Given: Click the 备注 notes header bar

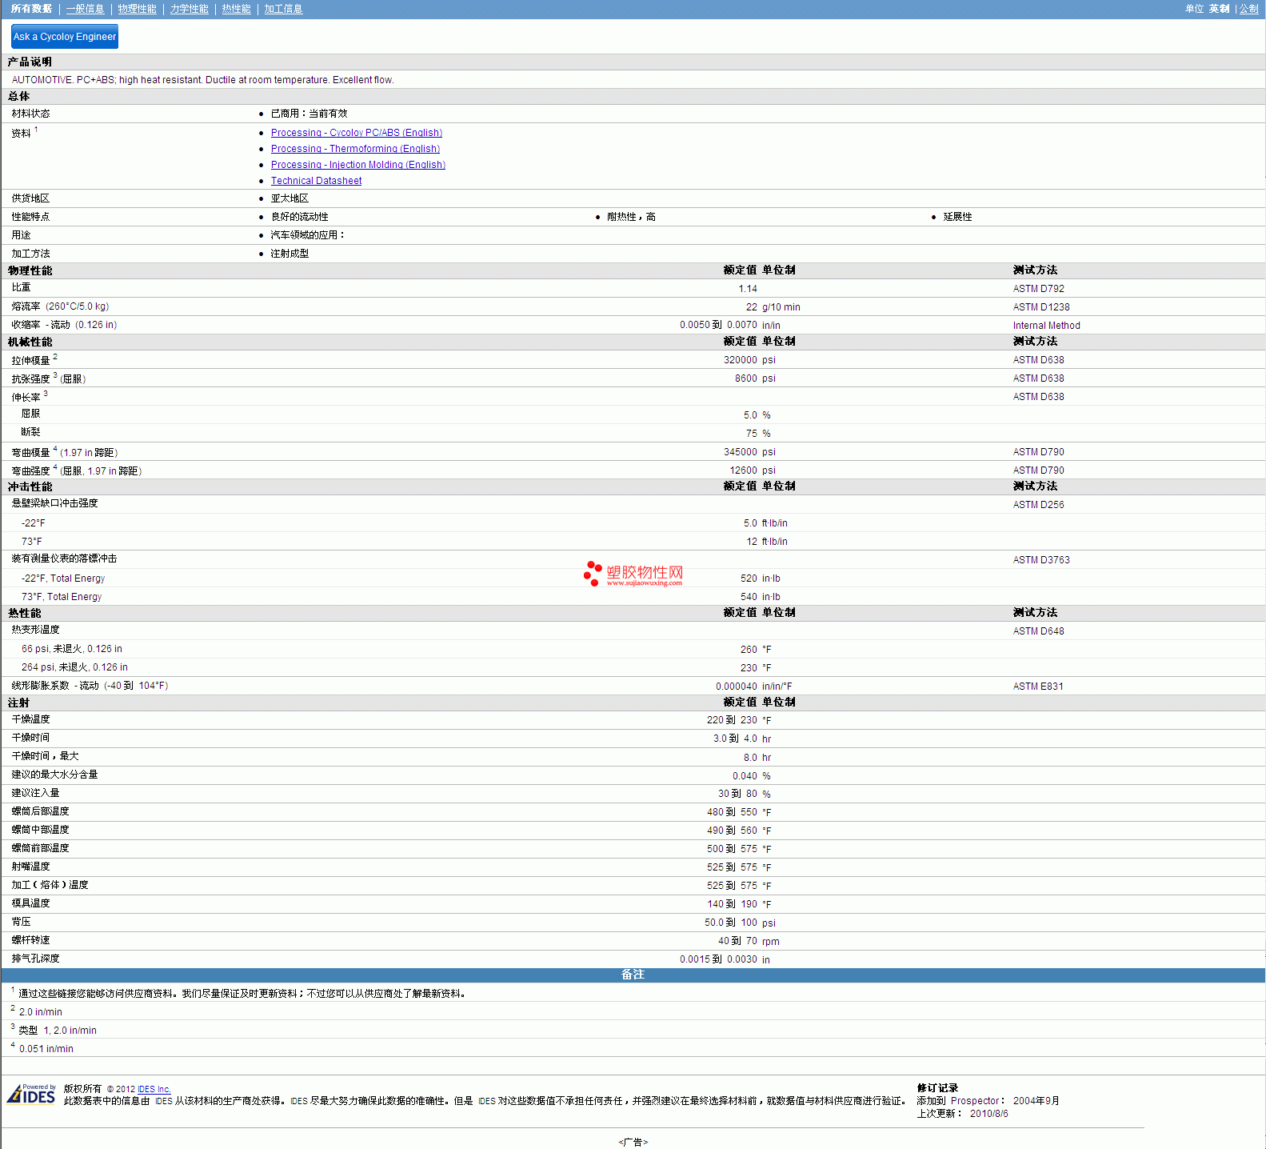Looking at the screenshot, I should click(633, 975).
